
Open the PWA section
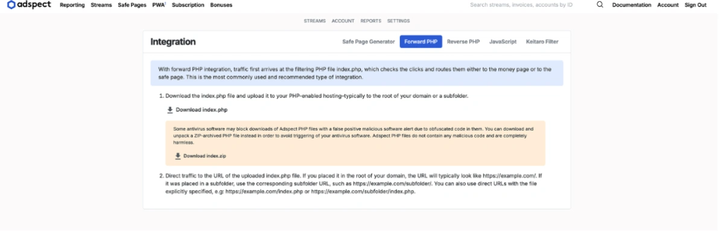159,5
